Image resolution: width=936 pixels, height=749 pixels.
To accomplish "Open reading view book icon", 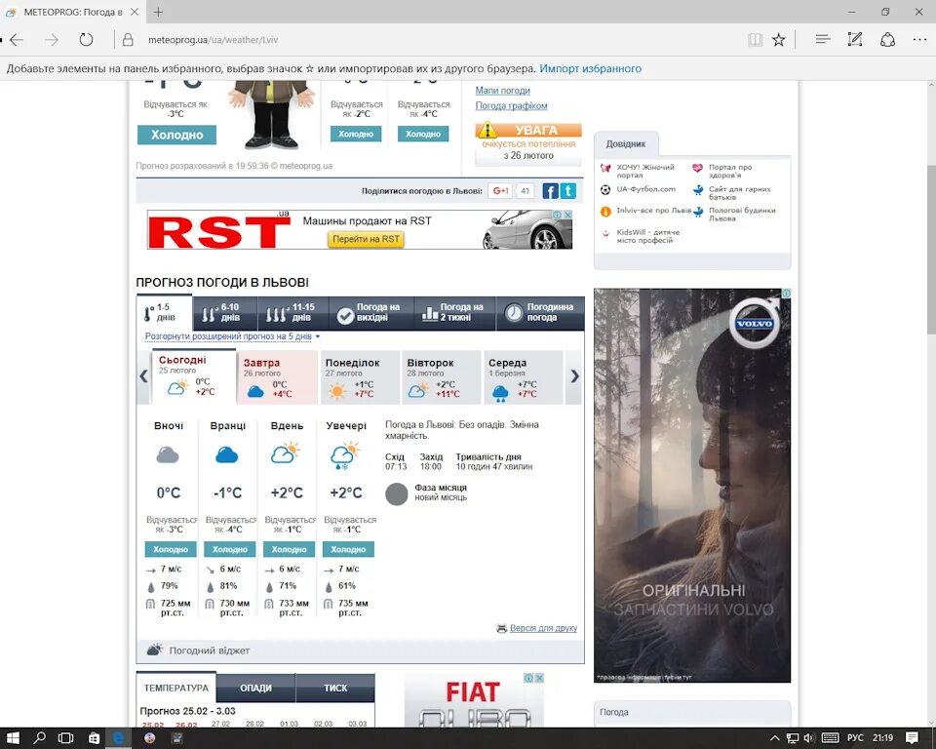I will click(755, 40).
